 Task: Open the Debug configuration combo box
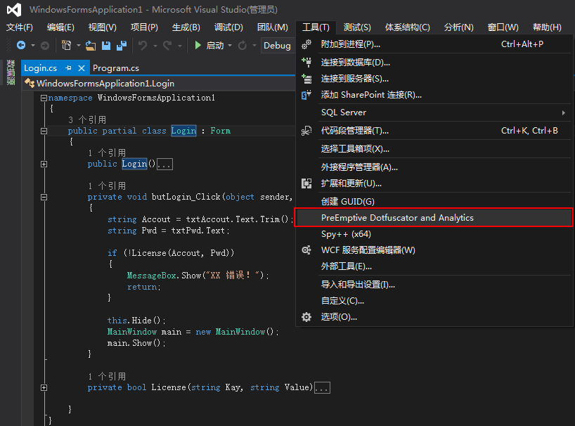278,46
